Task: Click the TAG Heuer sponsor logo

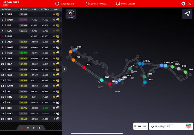Action: (189, 126)
